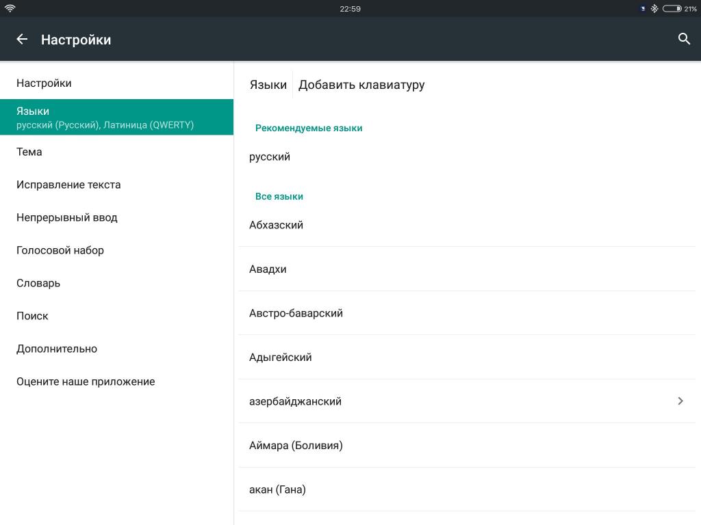Tap the clock showing 22:59
Screen dimensions: 701x525
click(350, 8)
